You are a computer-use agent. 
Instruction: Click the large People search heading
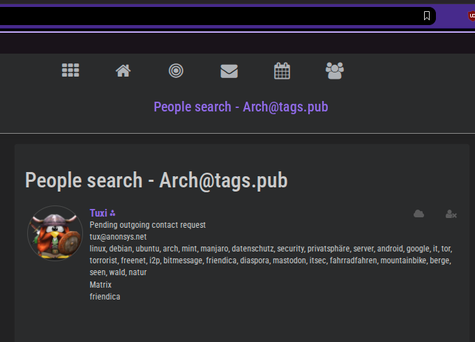(x=156, y=180)
